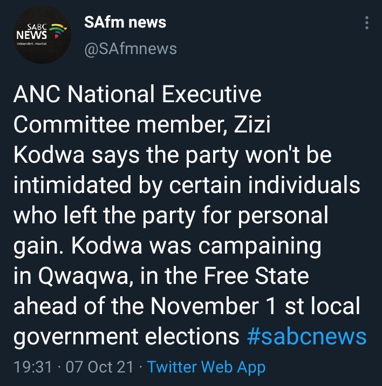Click the colorful SABC logo emblem in avatar

pyautogui.click(x=58, y=31)
